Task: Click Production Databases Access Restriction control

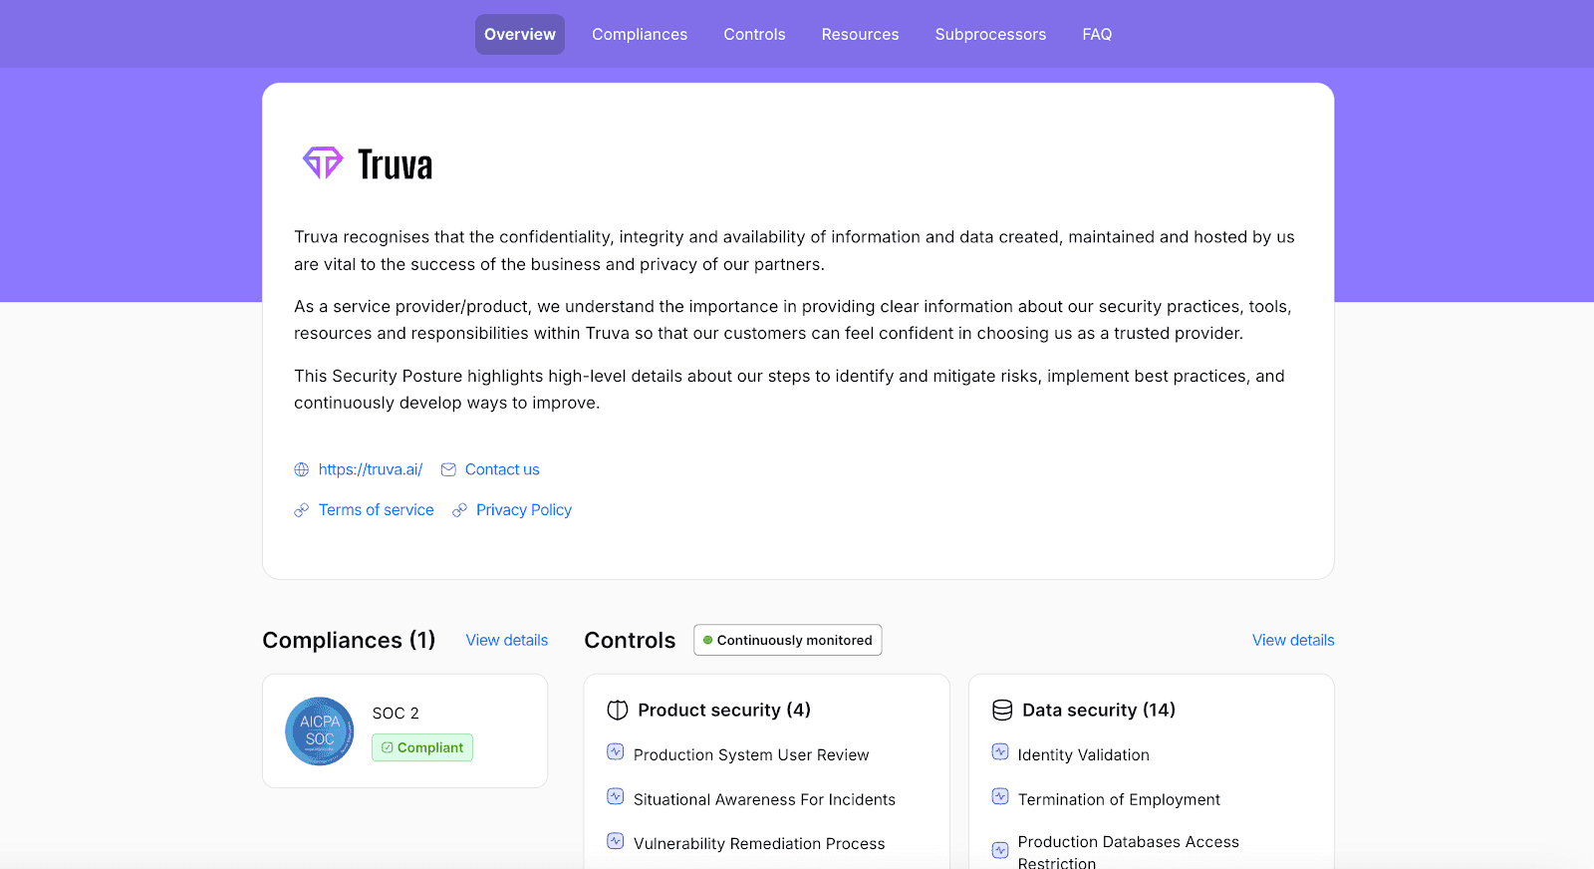Action: pos(1129,851)
